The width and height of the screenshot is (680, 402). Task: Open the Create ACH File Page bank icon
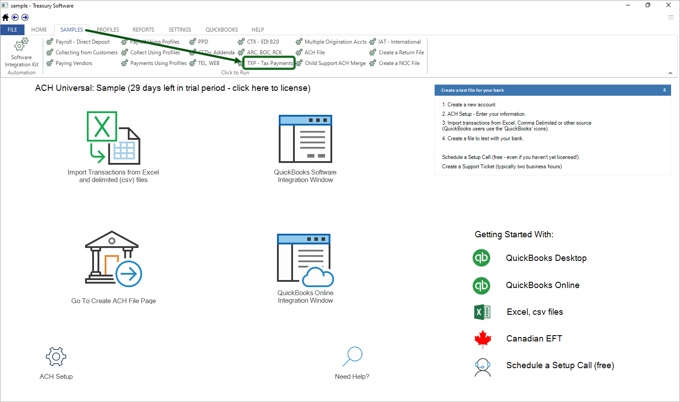click(114, 259)
